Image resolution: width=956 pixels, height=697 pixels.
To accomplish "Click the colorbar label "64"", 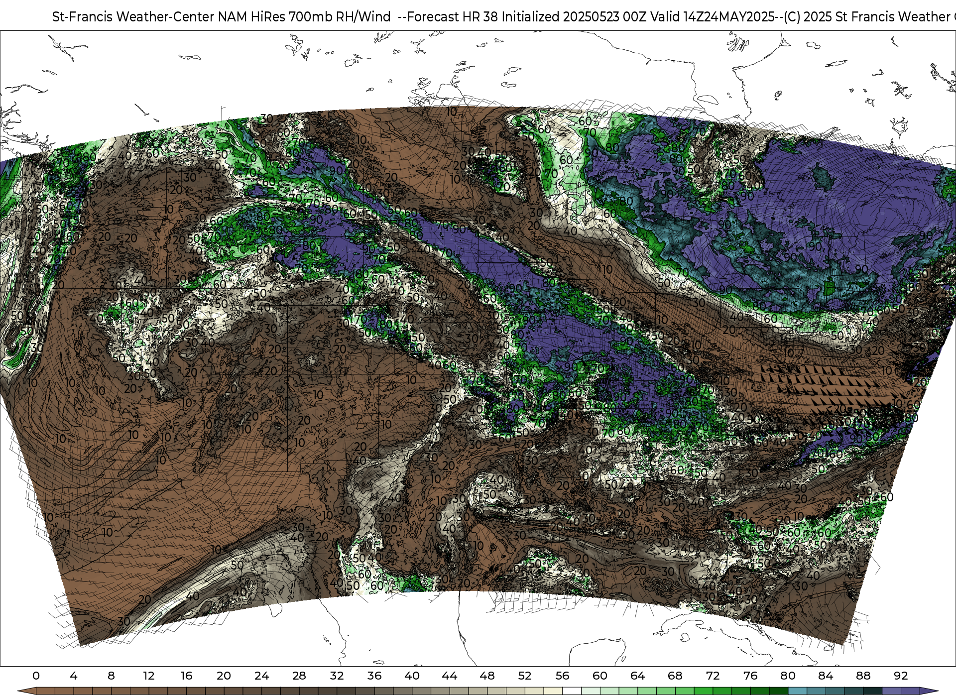I will pyautogui.click(x=637, y=676).
